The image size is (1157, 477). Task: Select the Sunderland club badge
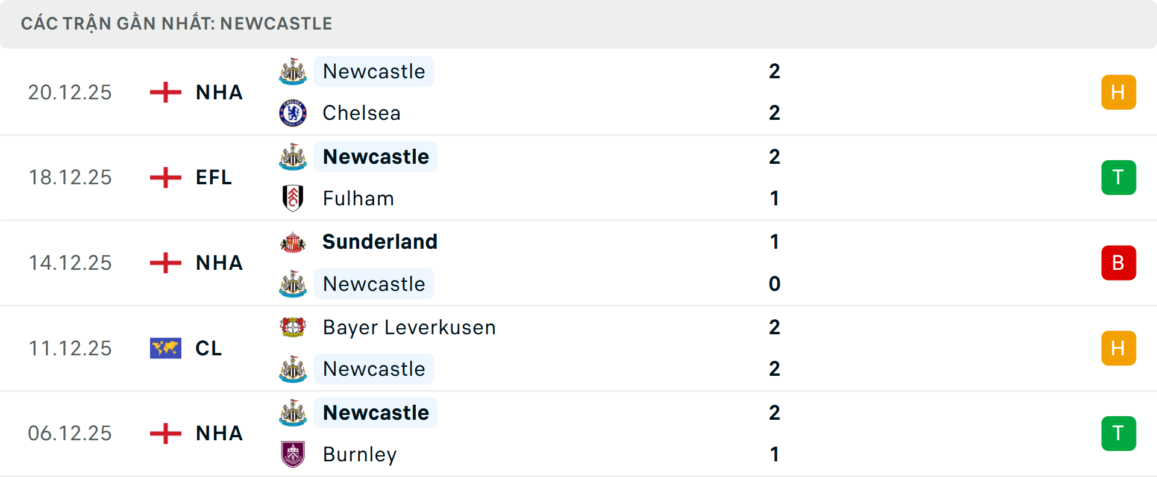293,242
